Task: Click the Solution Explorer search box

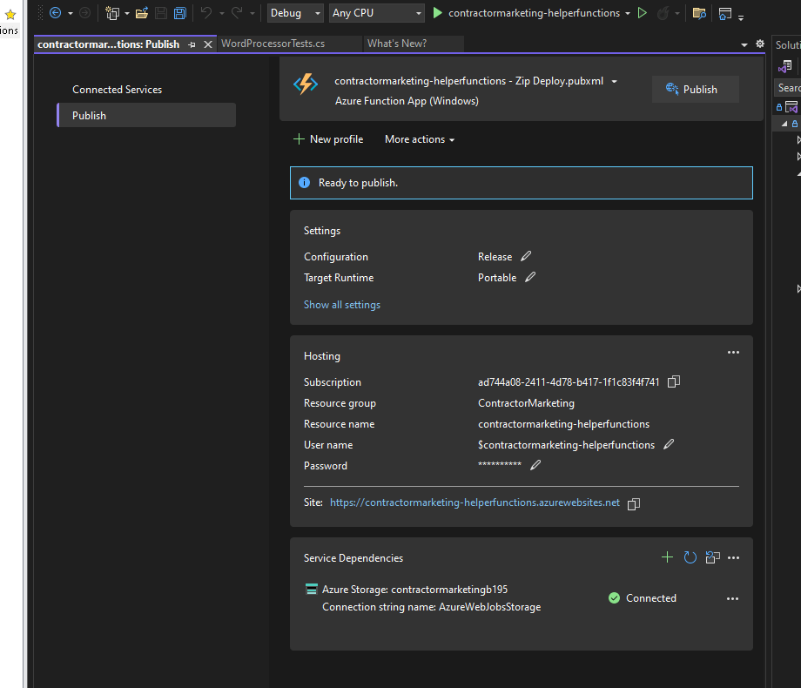Action: click(788, 88)
